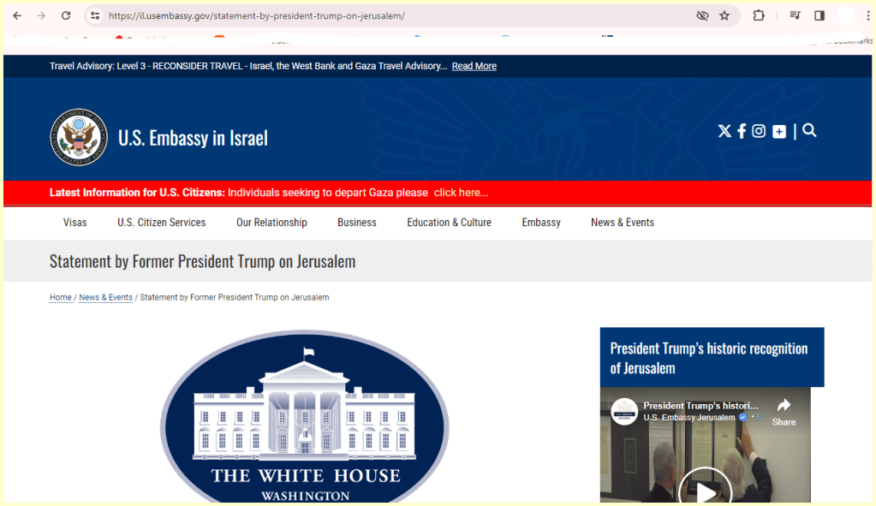Toggle the browser side panel
The image size is (876, 506).
click(x=819, y=15)
